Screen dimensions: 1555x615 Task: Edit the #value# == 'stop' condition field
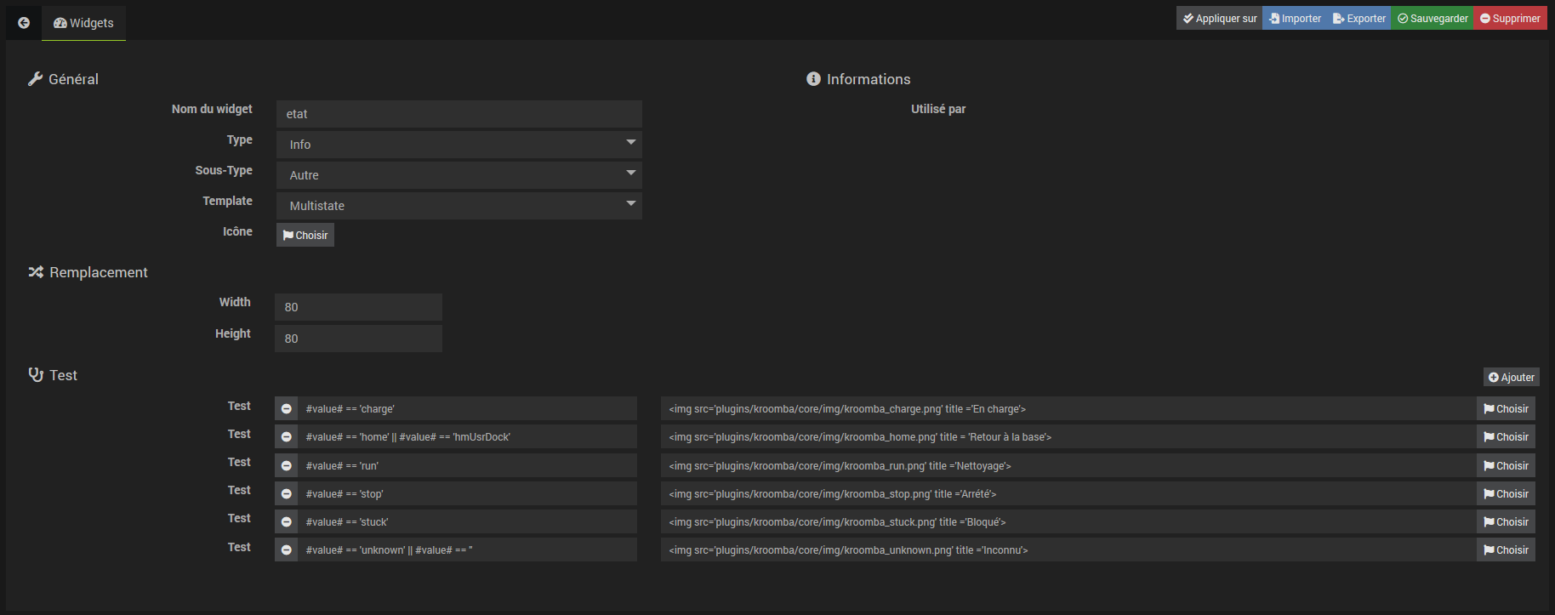[x=468, y=494]
